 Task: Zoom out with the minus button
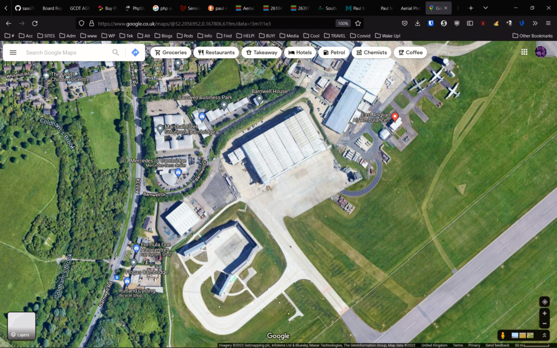tap(544, 324)
